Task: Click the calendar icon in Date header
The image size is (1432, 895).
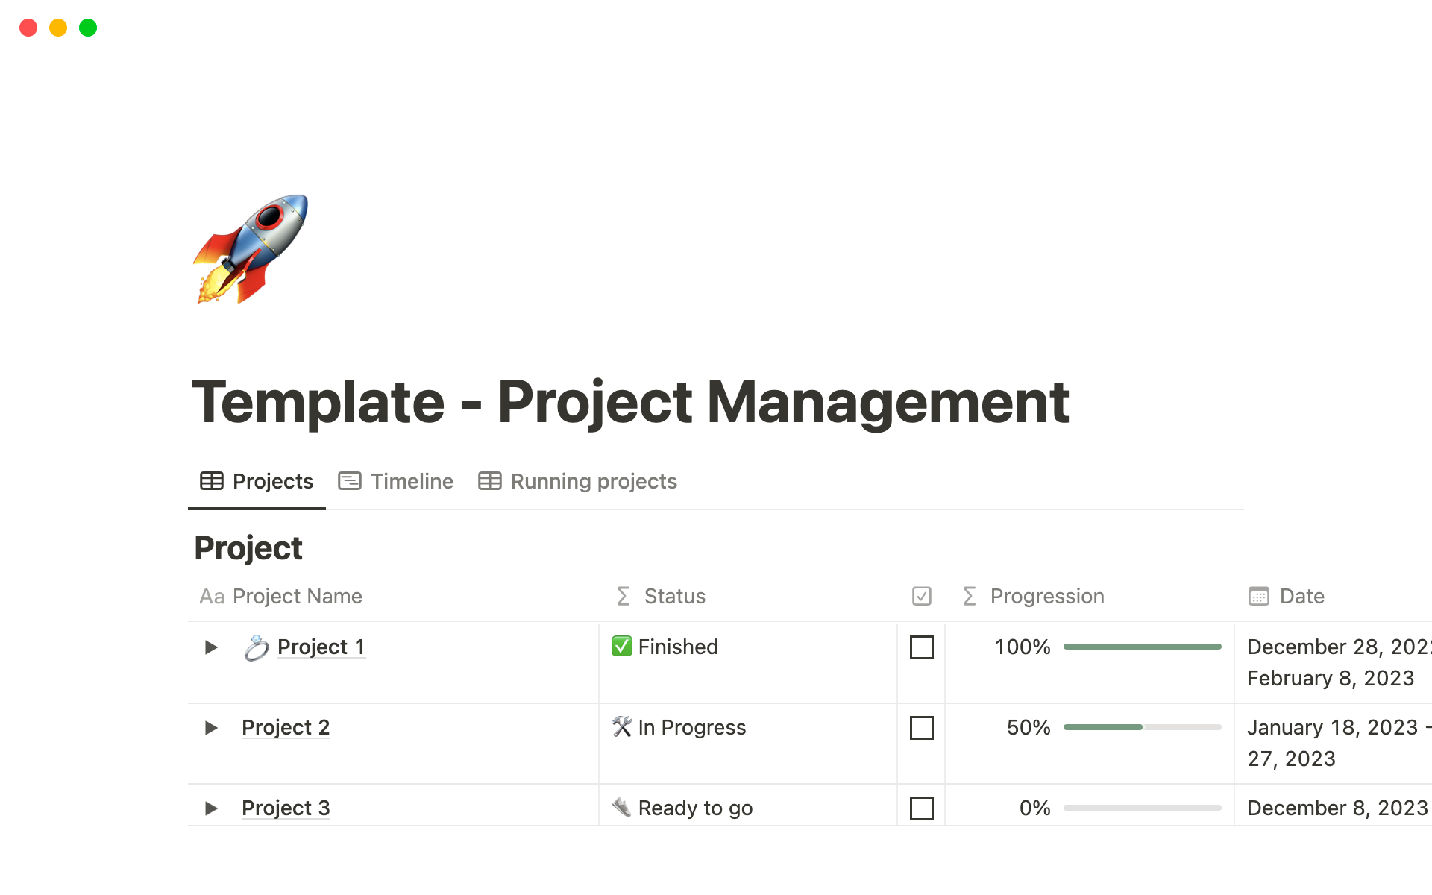Action: coord(1258,596)
